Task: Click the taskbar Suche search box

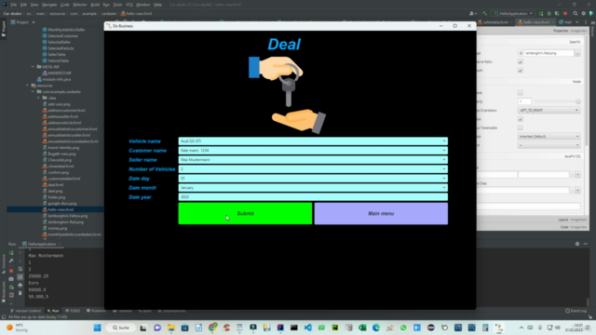Action: tap(121, 328)
